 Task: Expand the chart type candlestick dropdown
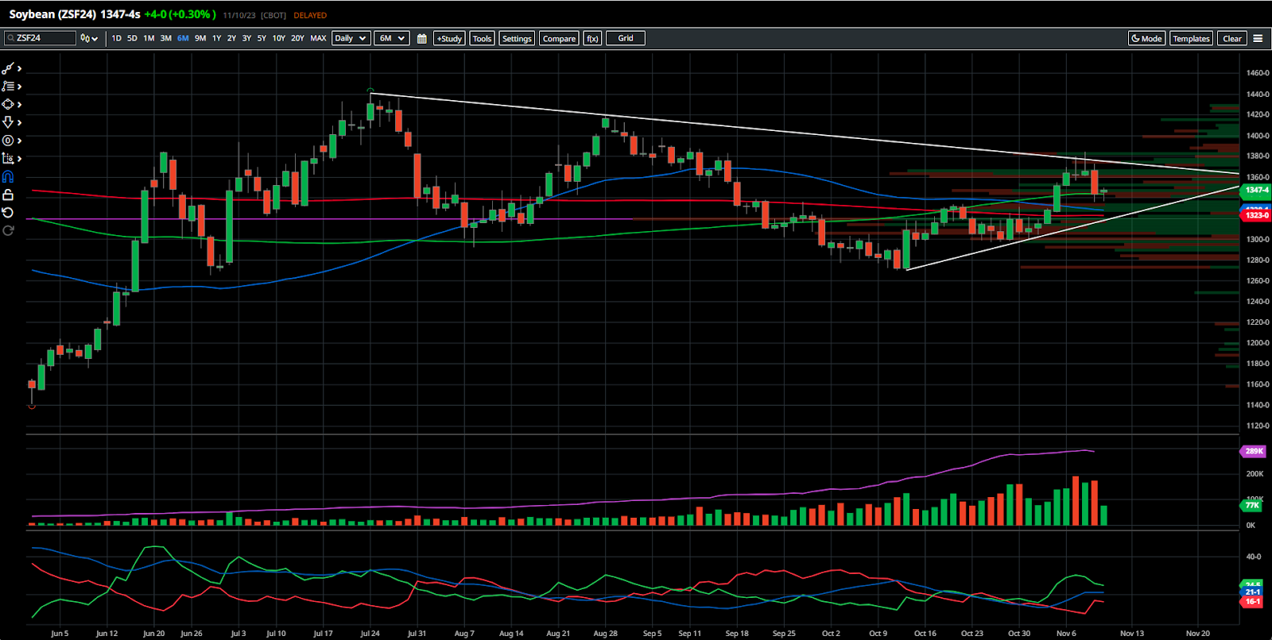pos(89,38)
